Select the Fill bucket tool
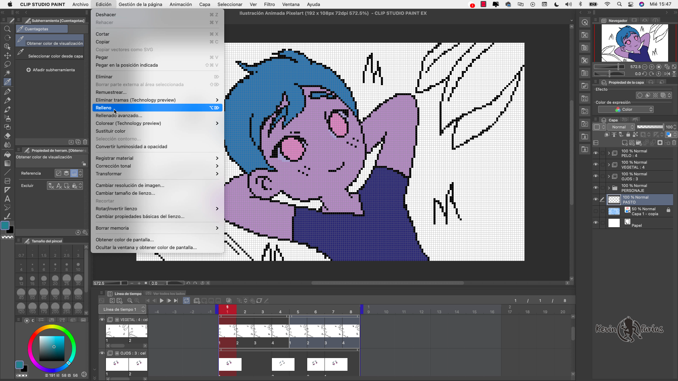 [7, 155]
